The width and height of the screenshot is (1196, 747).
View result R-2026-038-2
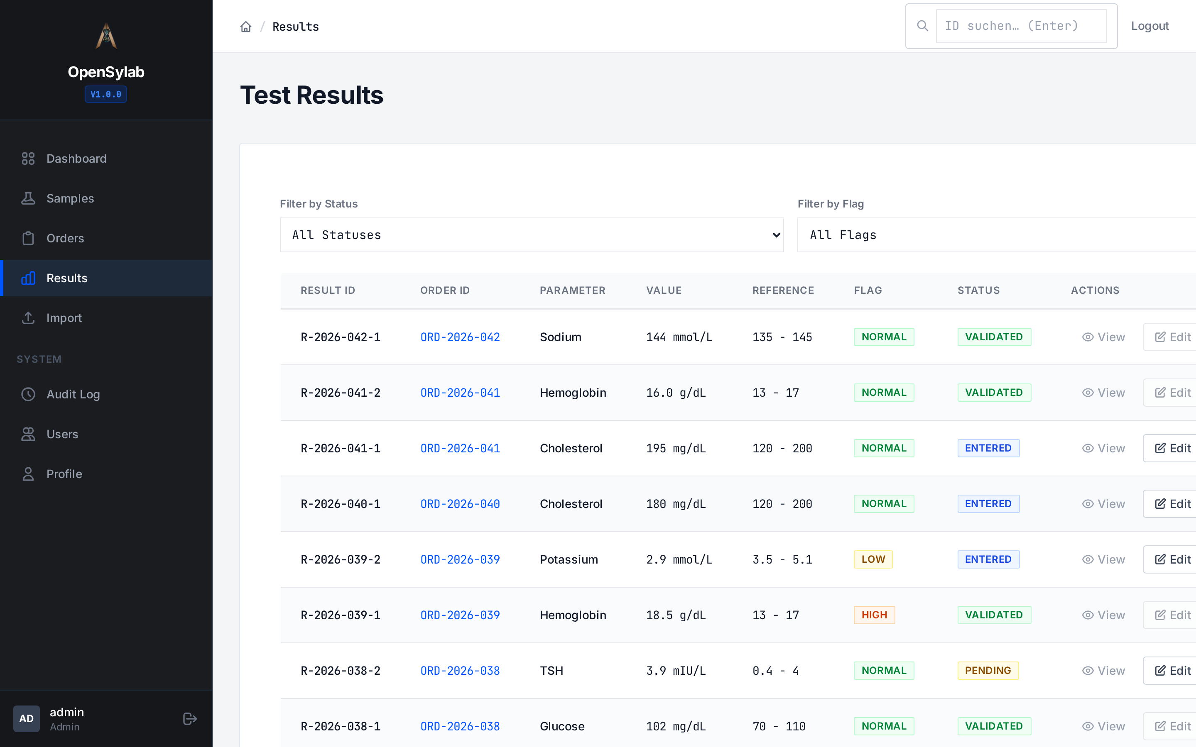[1103, 670]
